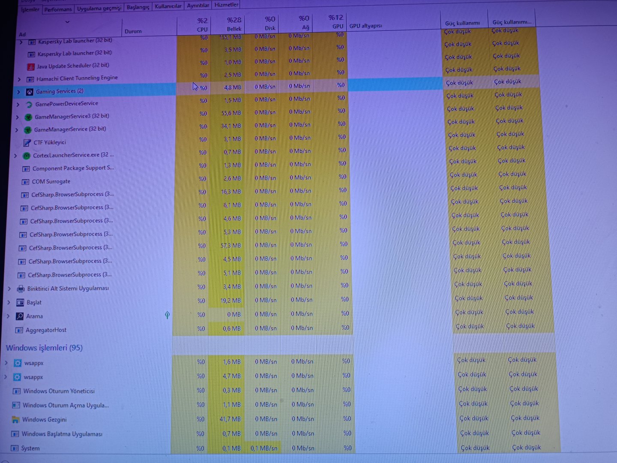Click the GamePowerDeviceService icon
This screenshot has width=617, height=463.
click(x=29, y=105)
